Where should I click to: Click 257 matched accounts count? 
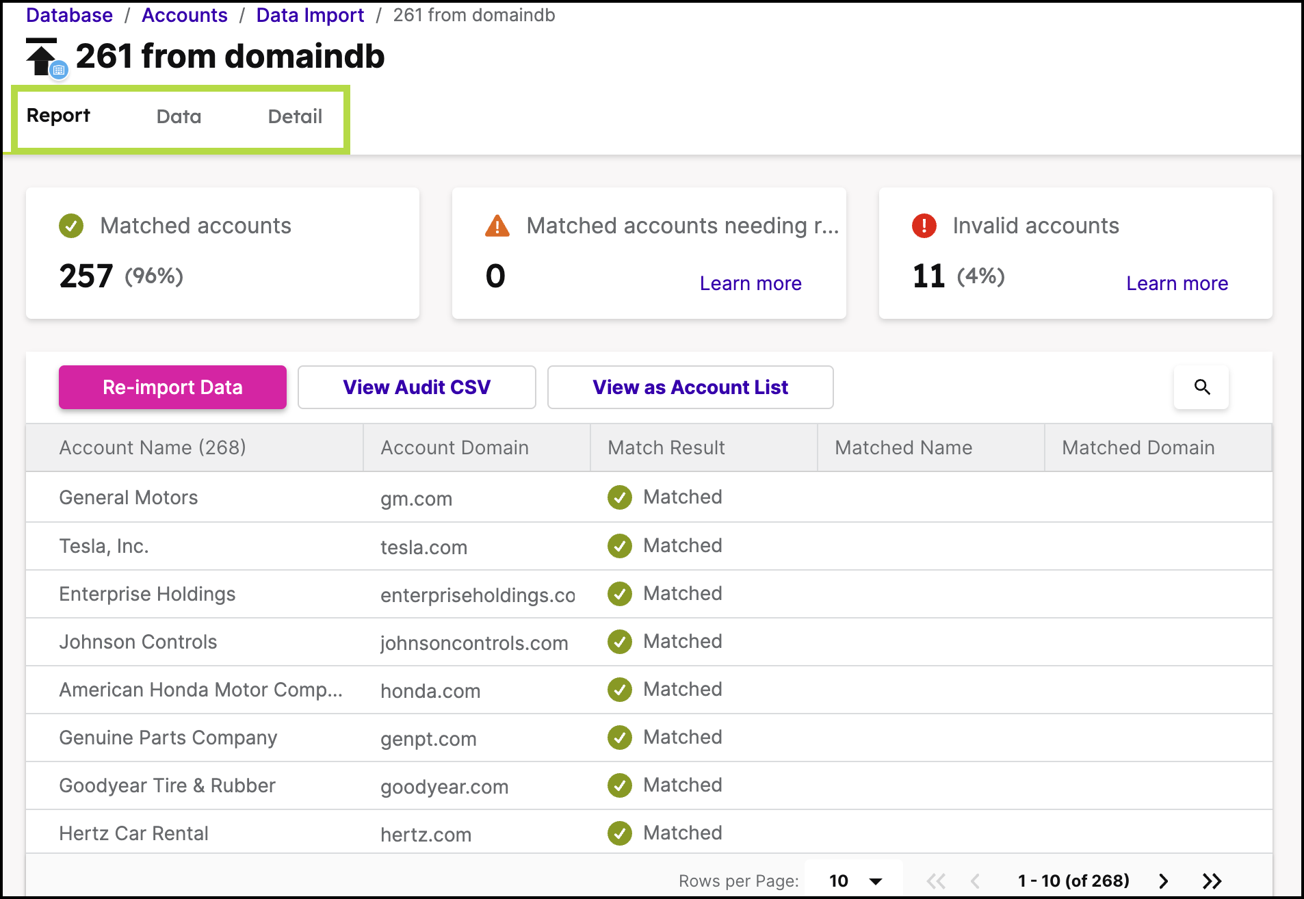86,276
